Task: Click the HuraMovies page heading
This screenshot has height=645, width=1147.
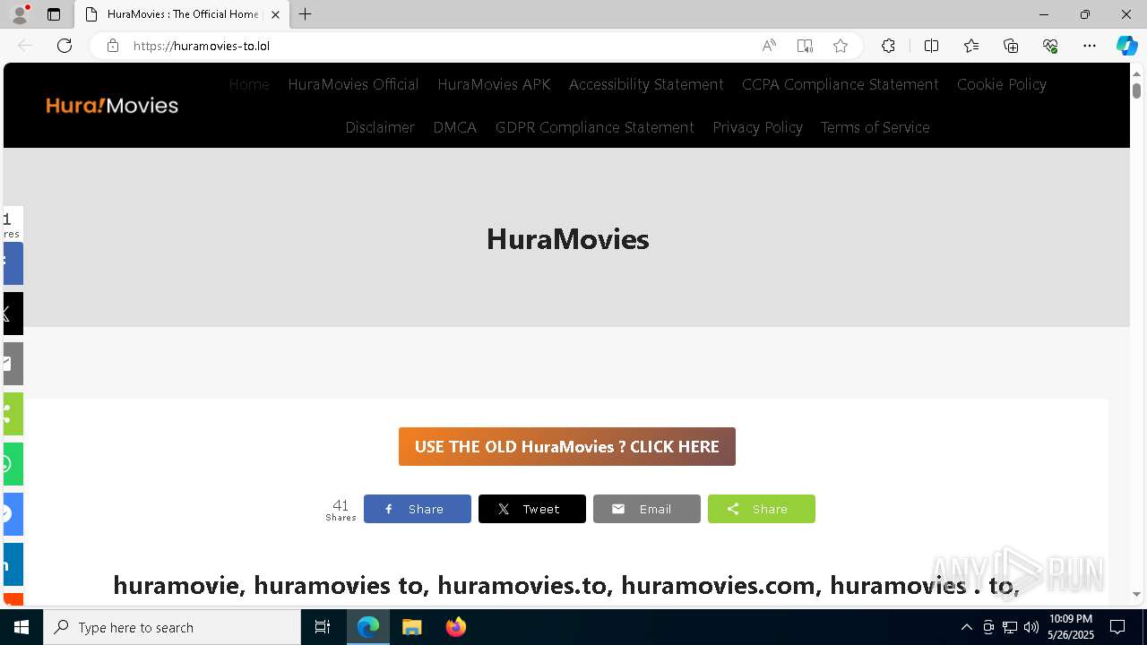Action: (567, 239)
